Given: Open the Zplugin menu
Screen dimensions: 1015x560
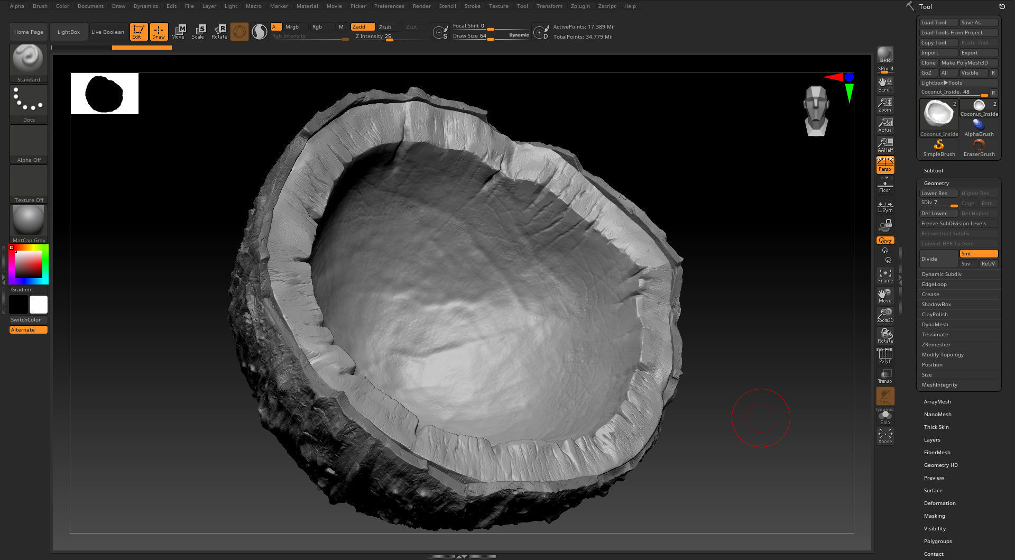Looking at the screenshot, I should pos(580,6).
